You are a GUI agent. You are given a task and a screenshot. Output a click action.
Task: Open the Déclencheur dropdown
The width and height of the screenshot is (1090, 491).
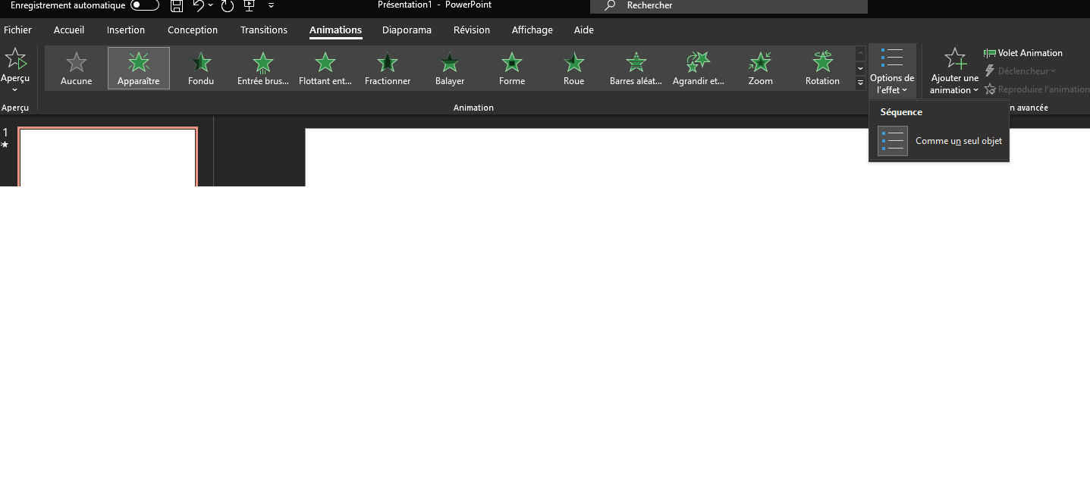1020,71
